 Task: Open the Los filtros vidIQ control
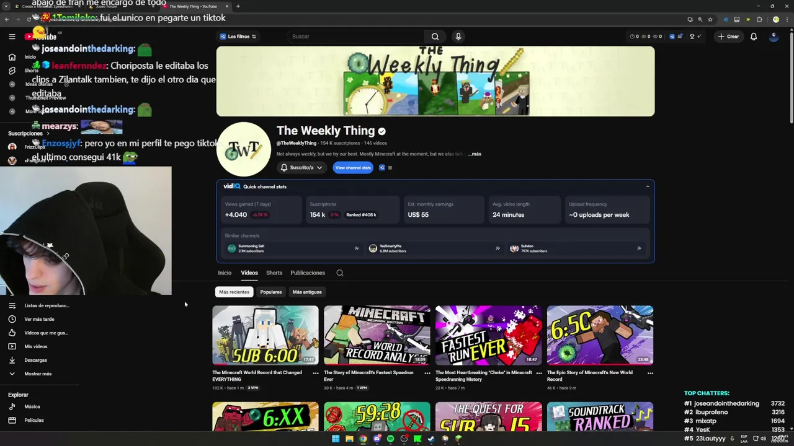(238, 37)
